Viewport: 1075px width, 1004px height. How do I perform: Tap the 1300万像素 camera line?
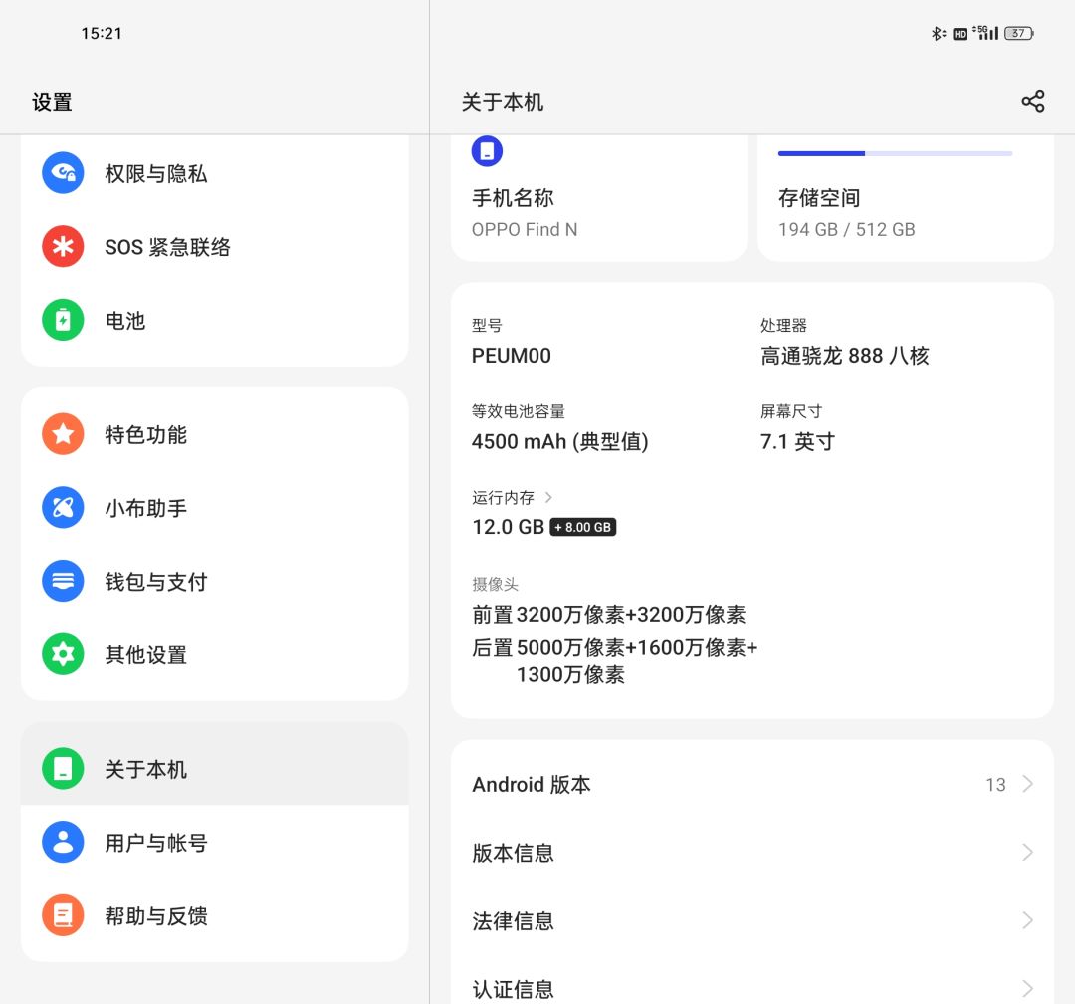[570, 674]
